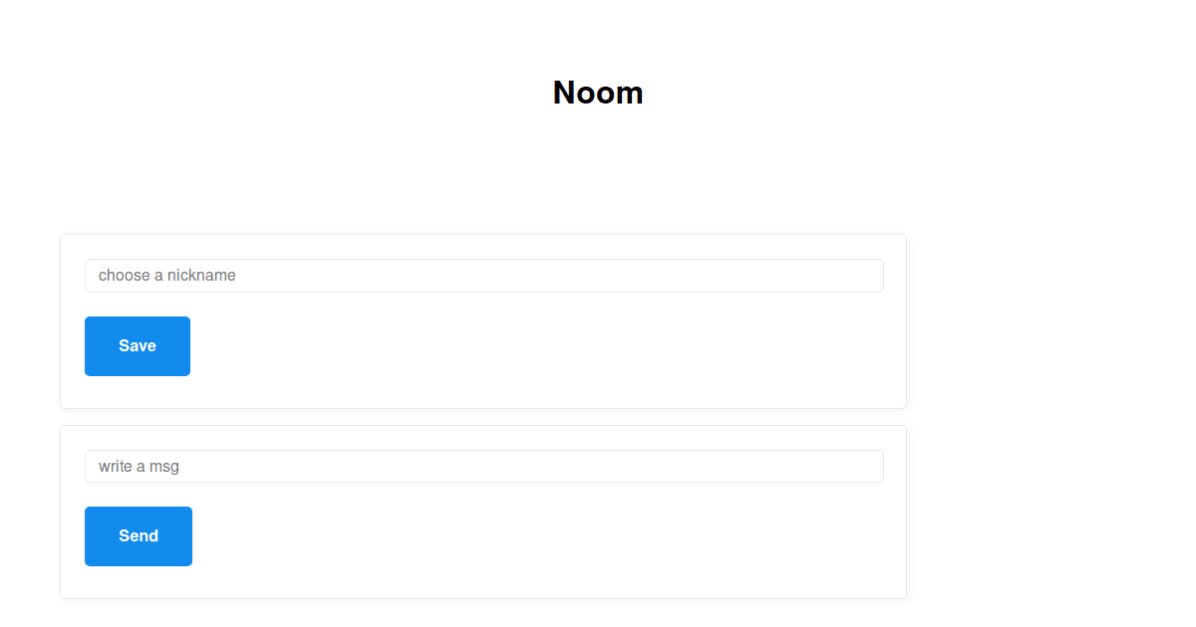The width and height of the screenshot is (1196, 627).
Task: Submit the message form with Send
Action: coord(139,536)
